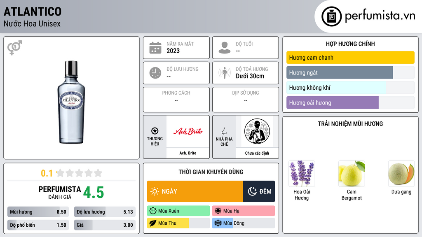Viewport: 422px width, 237px height.
Task: Click the star badge icon above Thương hiệu
Action: click(x=155, y=131)
